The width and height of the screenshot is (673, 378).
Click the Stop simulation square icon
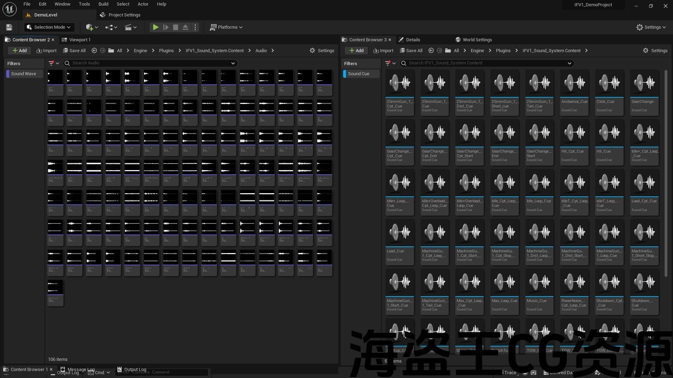point(176,27)
